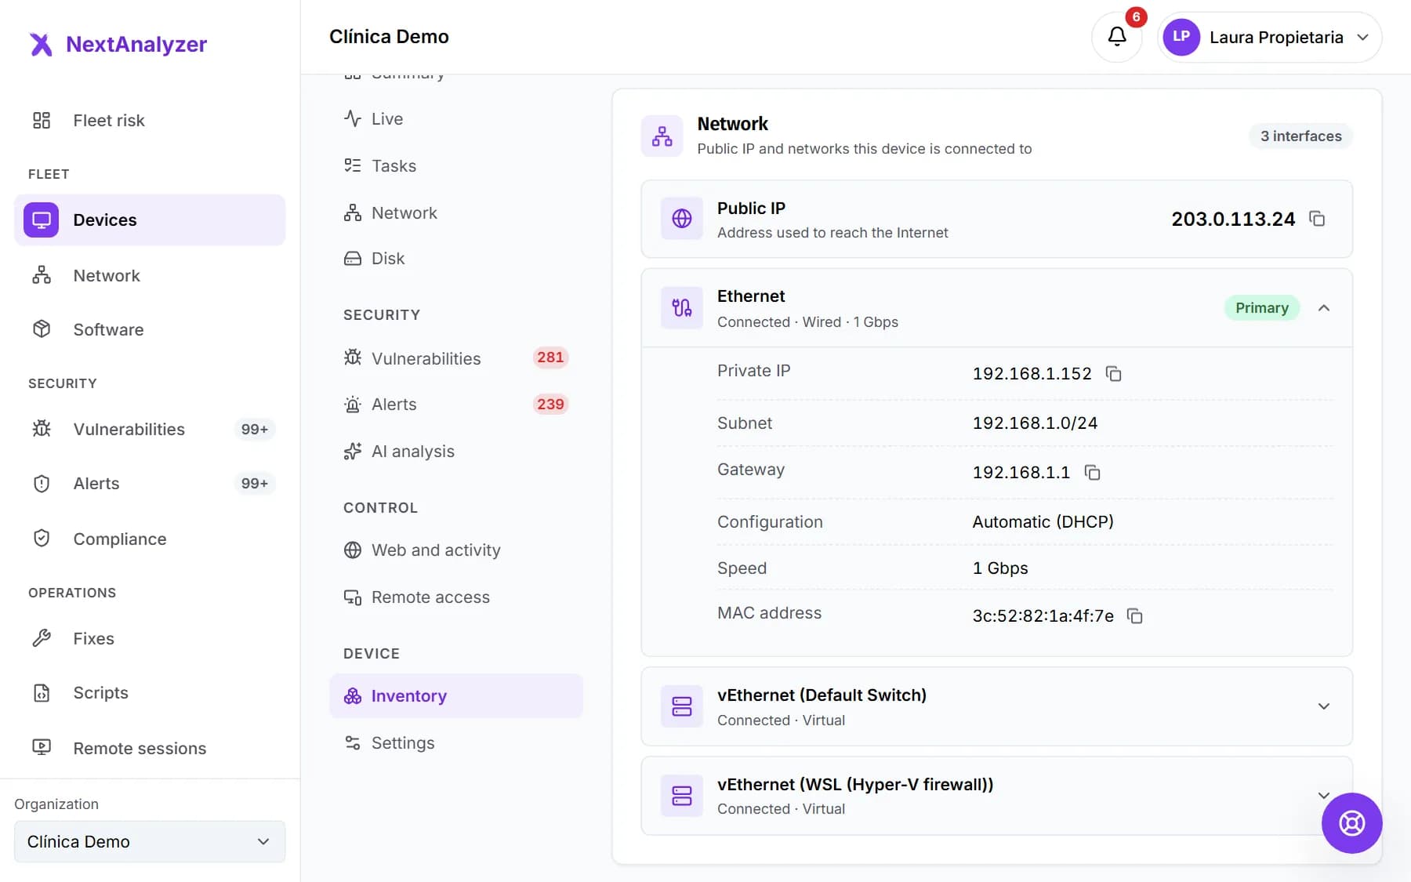Open notifications bell
Viewport: 1411px width, 882px height.
1116,36
